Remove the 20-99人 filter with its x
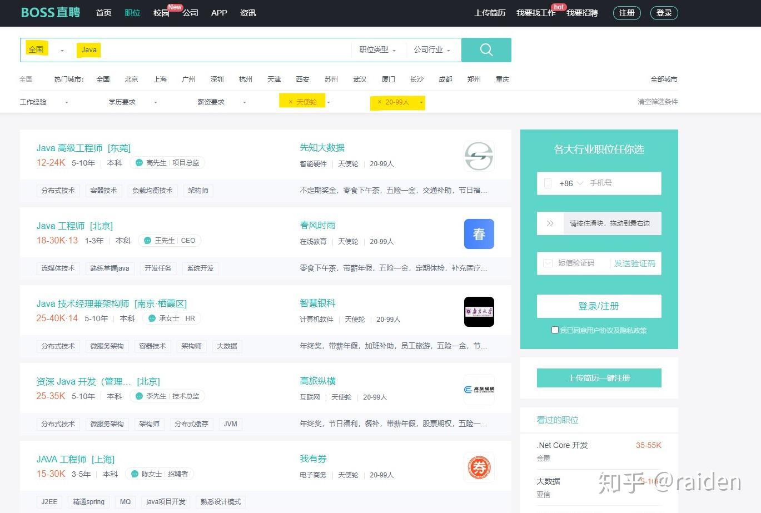This screenshot has width=761, height=513. point(380,102)
